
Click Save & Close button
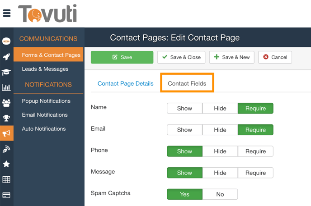coord(181,57)
